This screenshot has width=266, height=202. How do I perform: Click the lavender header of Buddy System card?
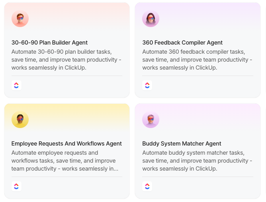pyautogui.click(x=207, y=118)
